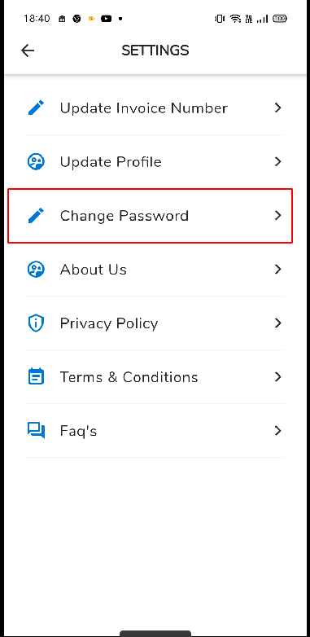
Task: Click the icon beside About Us
Action: [x=36, y=270]
